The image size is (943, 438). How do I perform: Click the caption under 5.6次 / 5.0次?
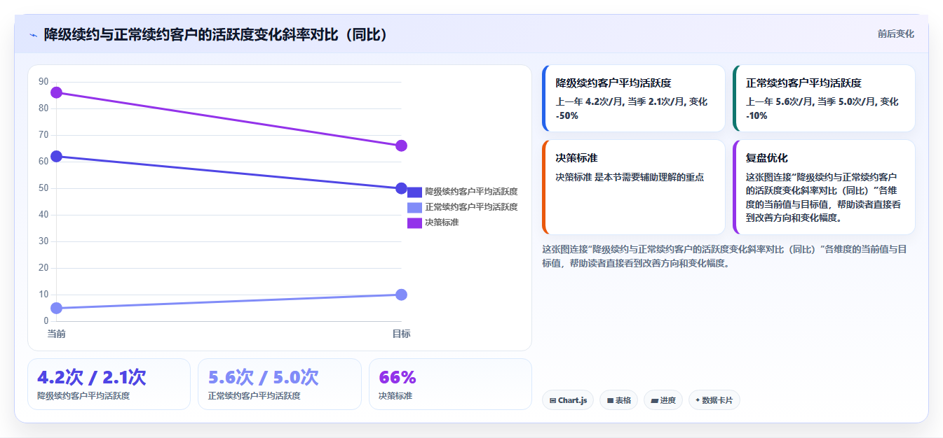254,396
